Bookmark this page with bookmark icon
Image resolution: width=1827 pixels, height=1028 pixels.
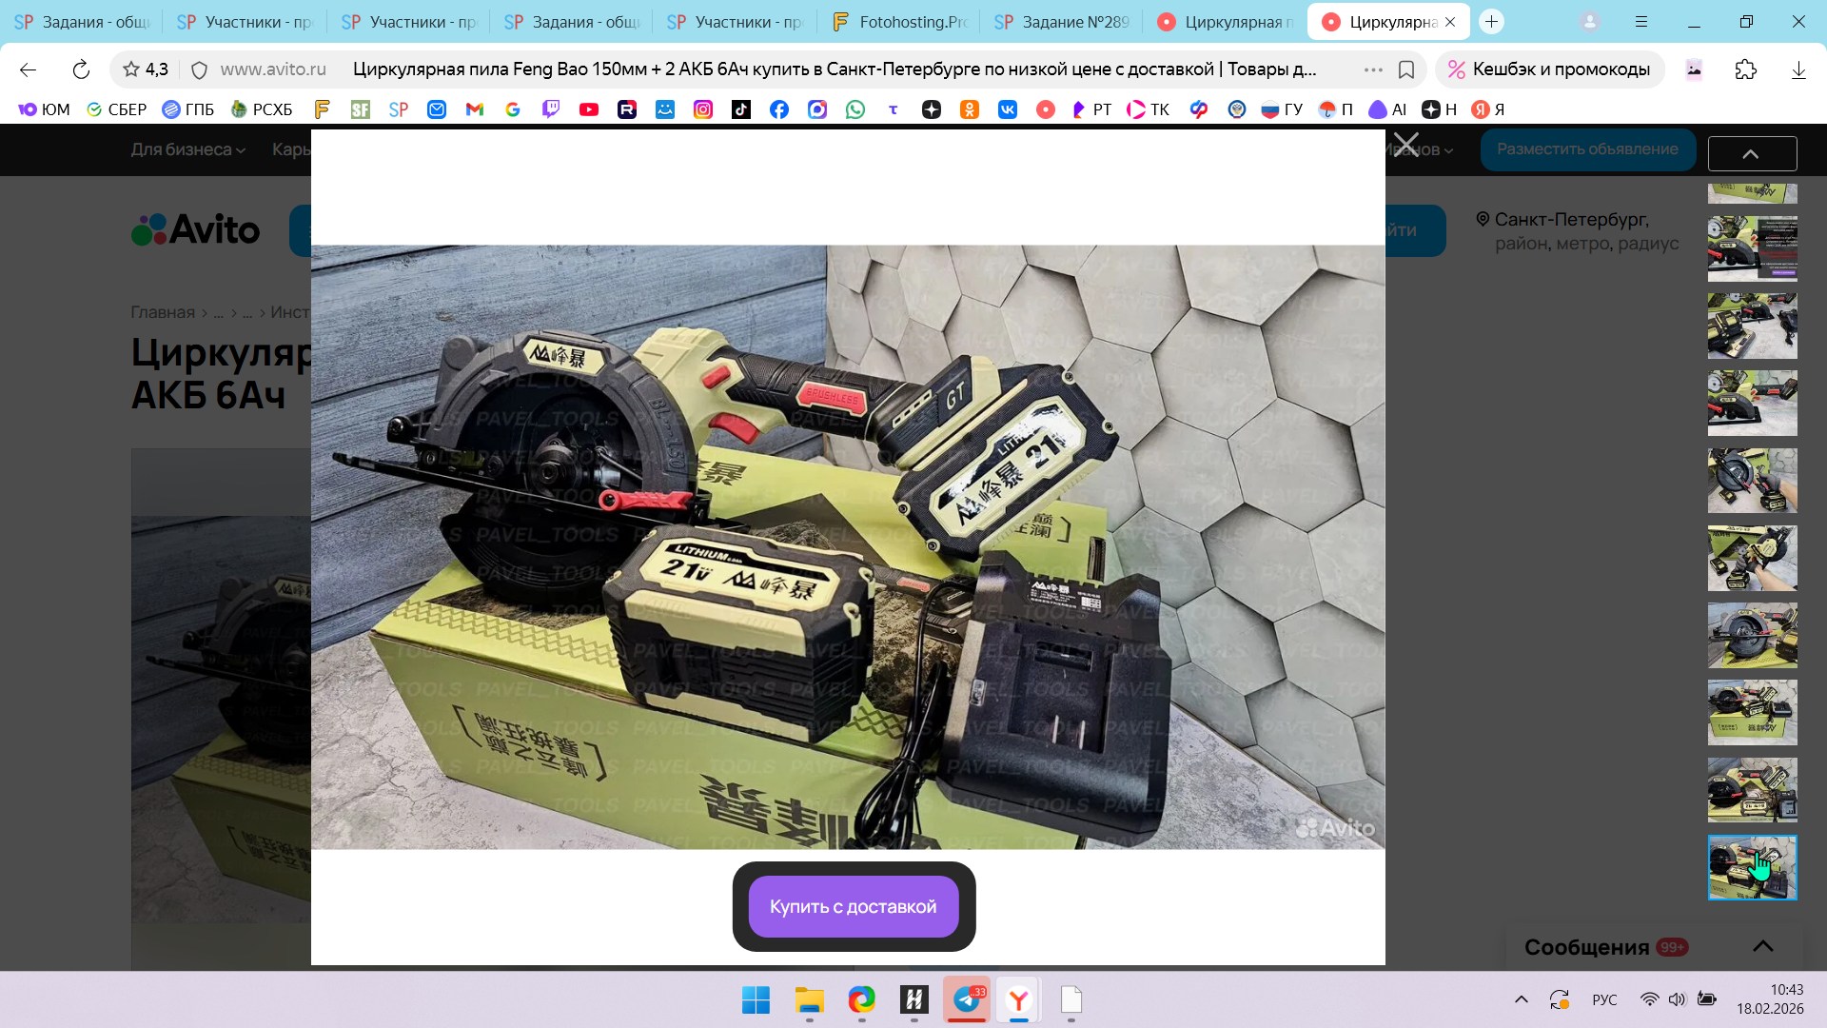coord(1406,69)
